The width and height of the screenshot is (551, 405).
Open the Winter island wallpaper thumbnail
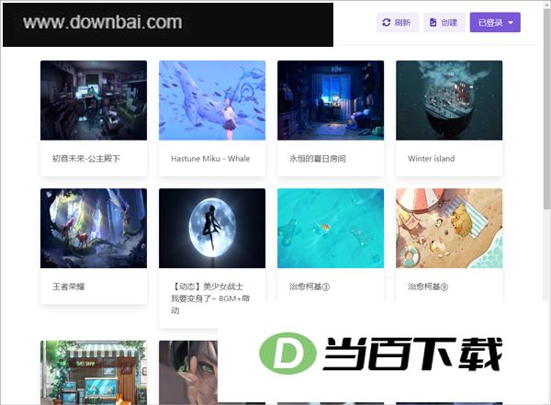[x=449, y=100]
